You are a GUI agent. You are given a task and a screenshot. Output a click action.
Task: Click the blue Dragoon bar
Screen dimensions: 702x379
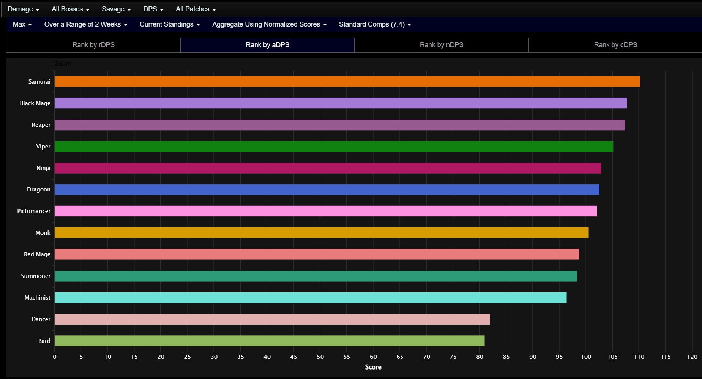(x=327, y=189)
